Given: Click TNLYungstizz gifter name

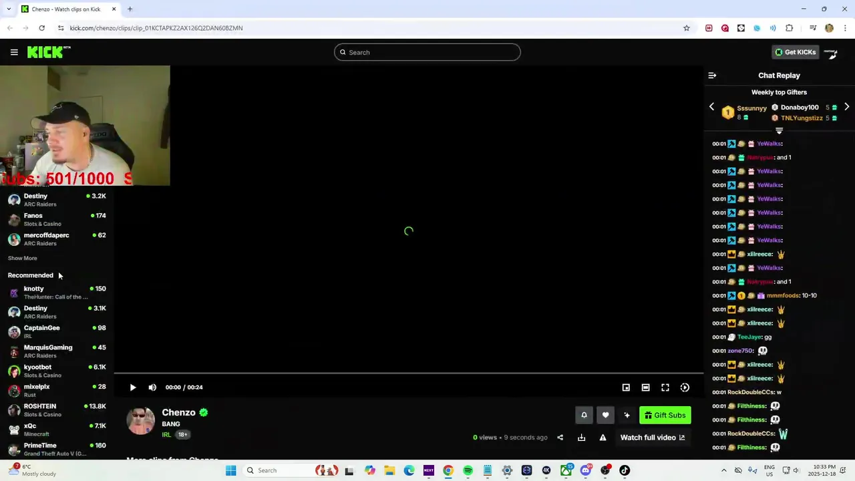Looking at the screenshot, I should click(x=802, y=118).
